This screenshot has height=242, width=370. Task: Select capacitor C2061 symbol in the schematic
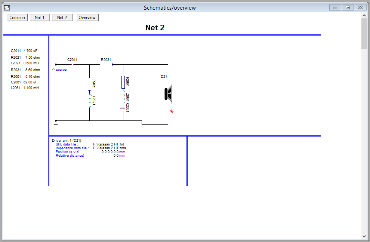[123, 107]
